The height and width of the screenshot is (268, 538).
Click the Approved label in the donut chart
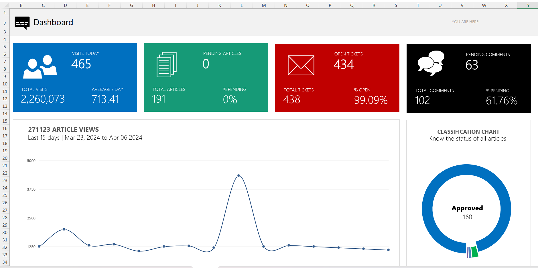(467, 208)
